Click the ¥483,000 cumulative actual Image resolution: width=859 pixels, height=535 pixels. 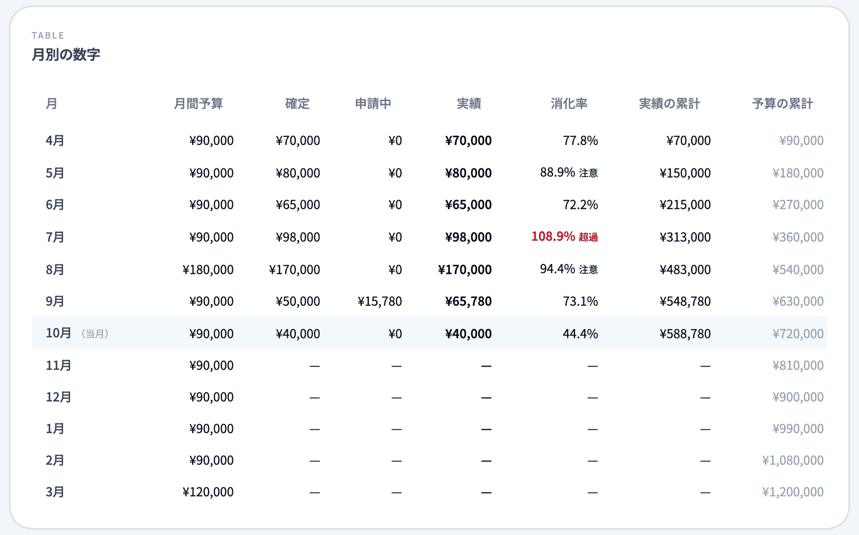coord(685,269)
